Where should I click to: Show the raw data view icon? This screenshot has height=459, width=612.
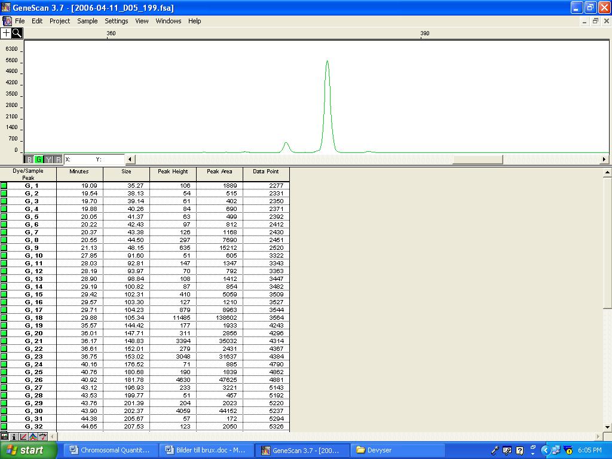click(x=43, y=437)
